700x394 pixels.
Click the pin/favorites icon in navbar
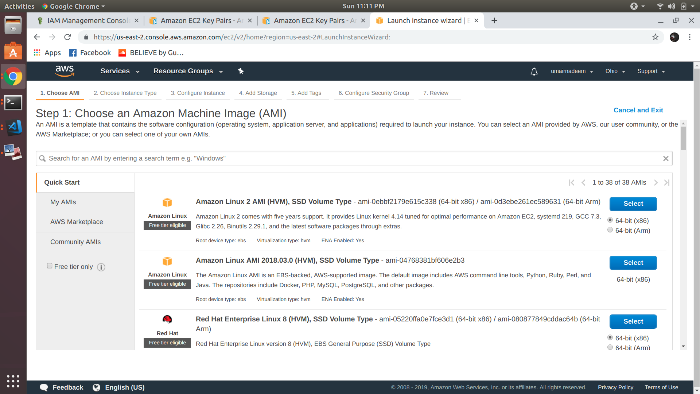(241, 71)
